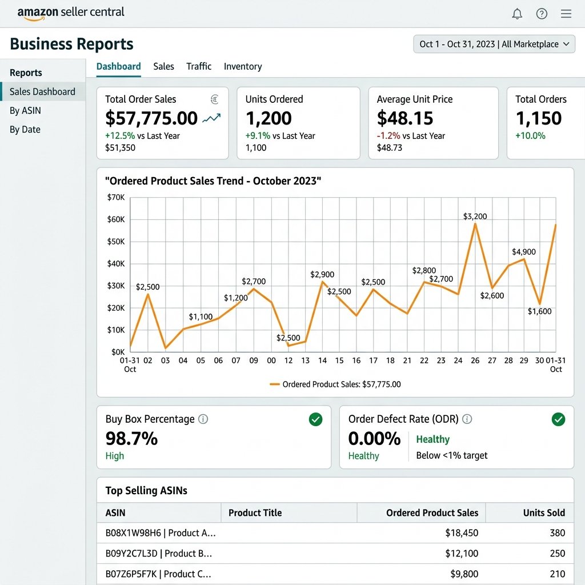Click the currency icon in Total Order Sales card
585x585 pixels.
click(x=215, y=99)
